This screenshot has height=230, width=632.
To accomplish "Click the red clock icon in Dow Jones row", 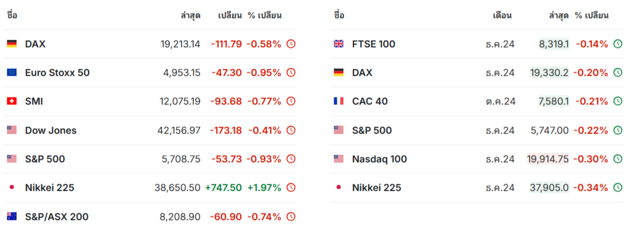I will pyautogui.click(x=291, y=130).
